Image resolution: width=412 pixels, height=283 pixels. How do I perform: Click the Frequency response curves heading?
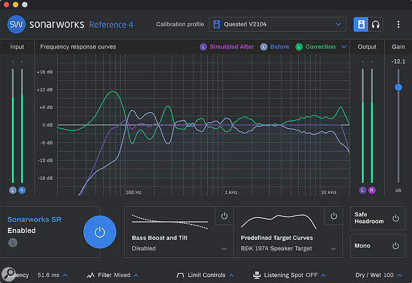point(78,47)
